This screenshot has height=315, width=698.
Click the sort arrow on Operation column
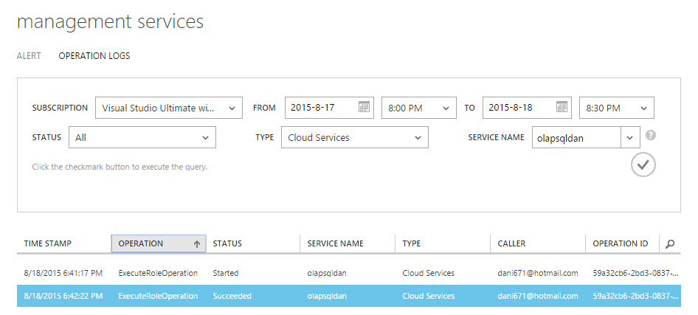(197, 243)
